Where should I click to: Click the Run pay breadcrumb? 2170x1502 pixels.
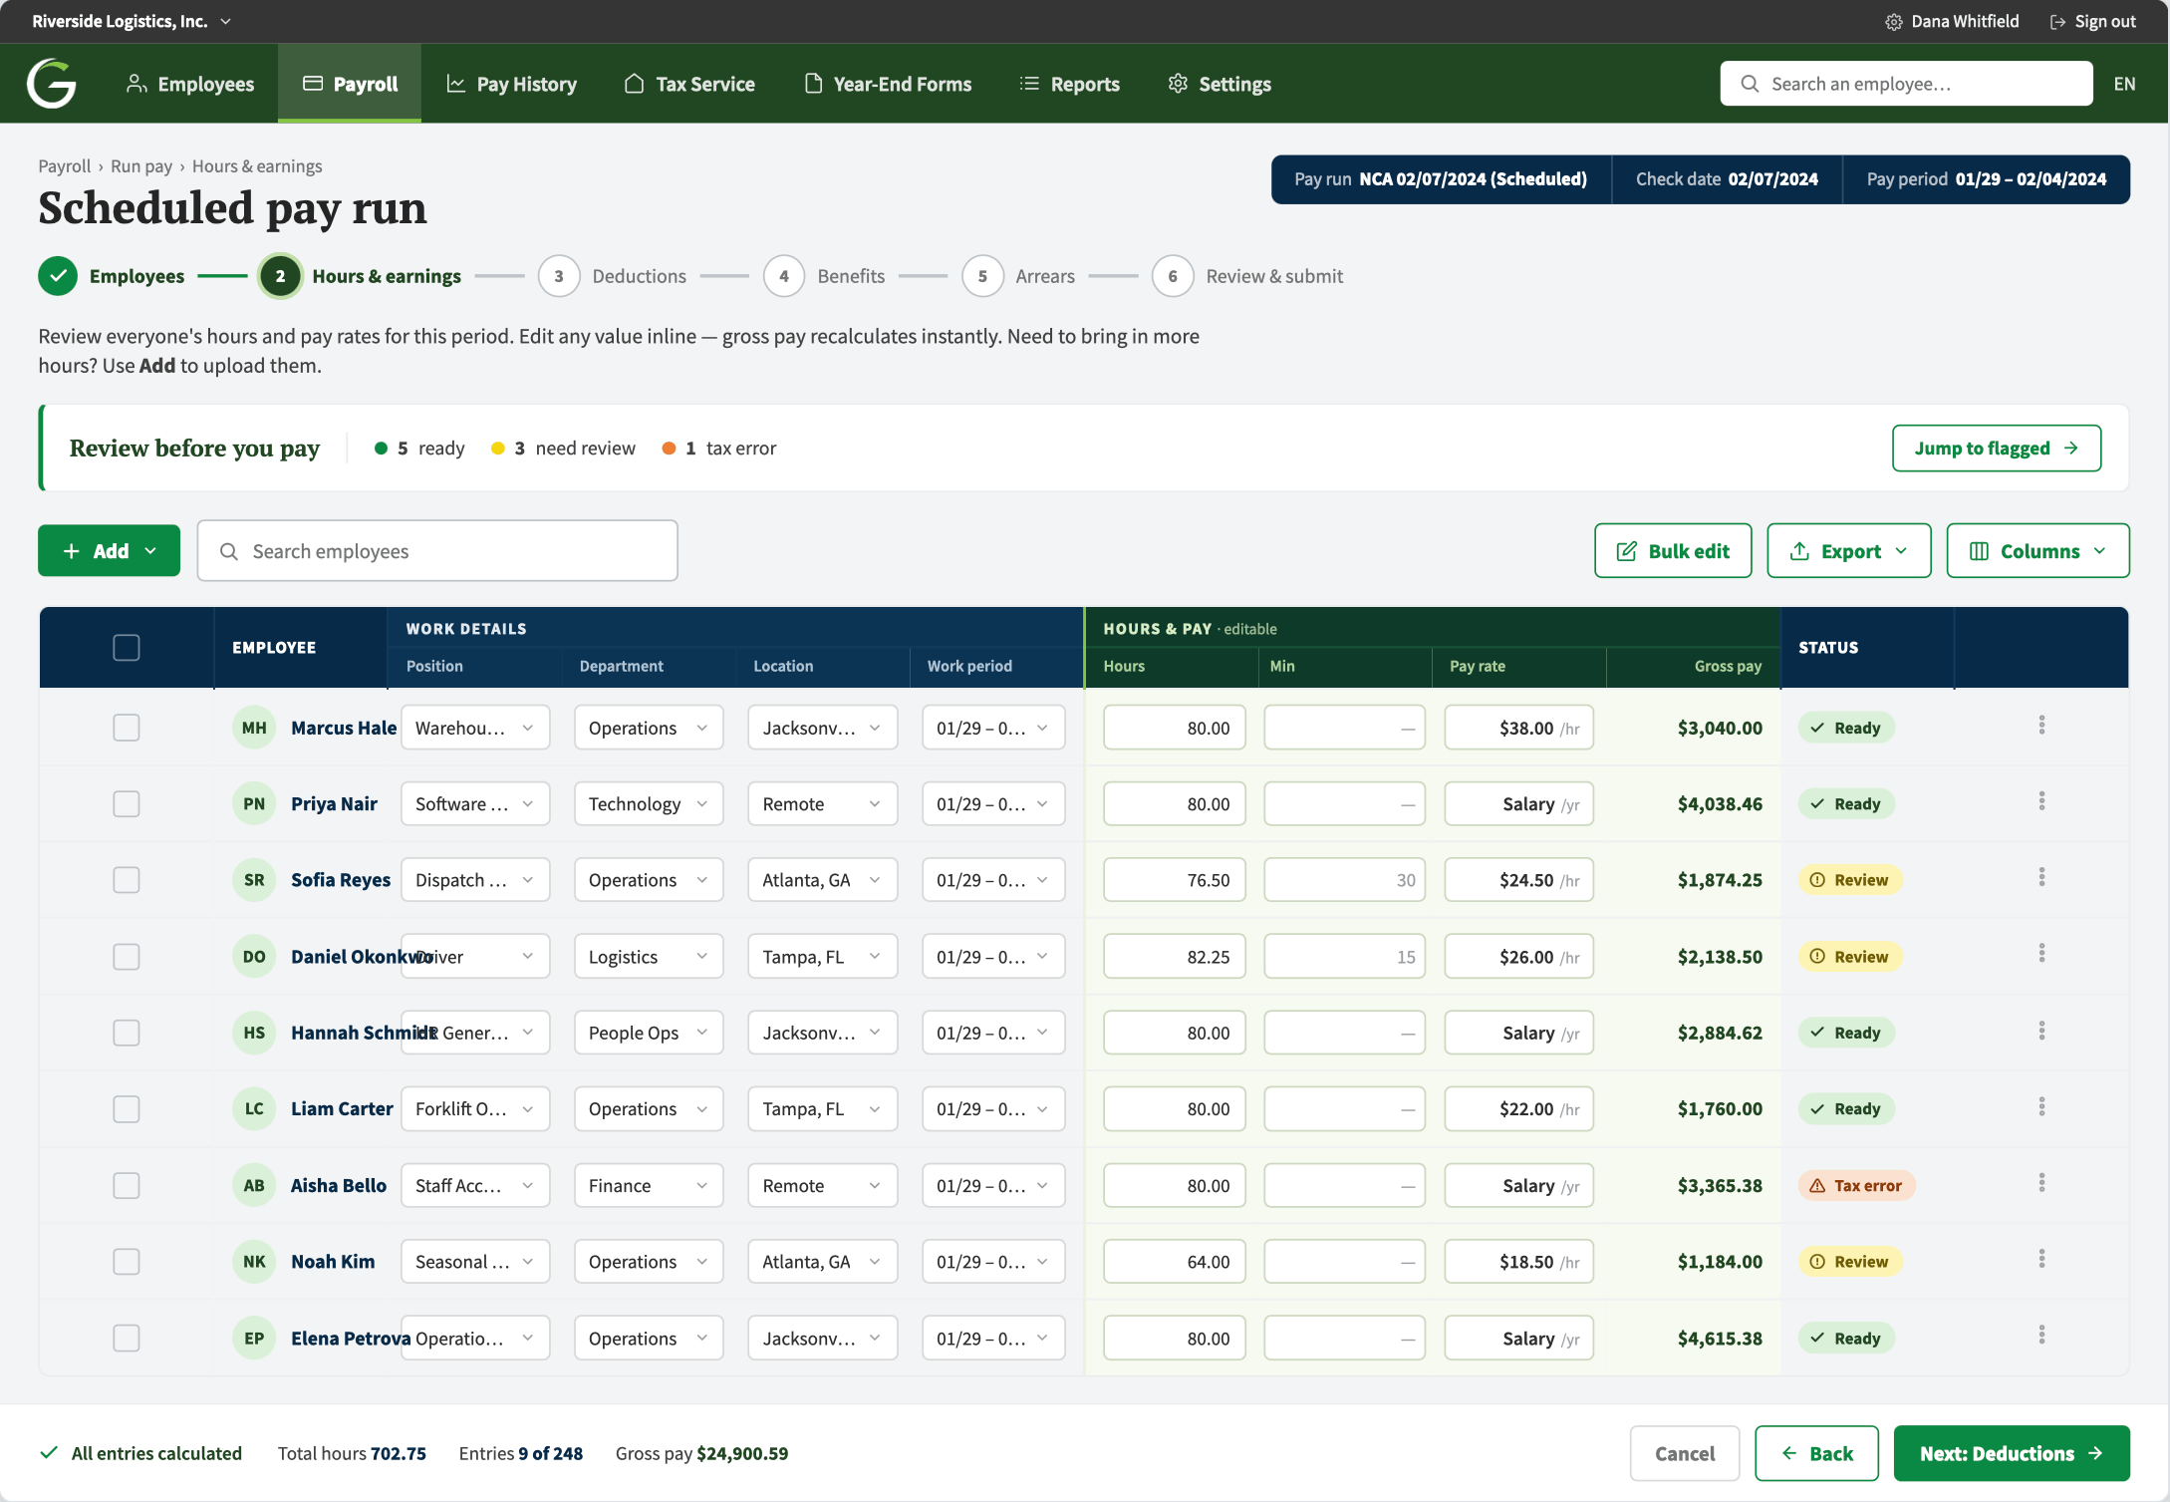pos(141,166)
